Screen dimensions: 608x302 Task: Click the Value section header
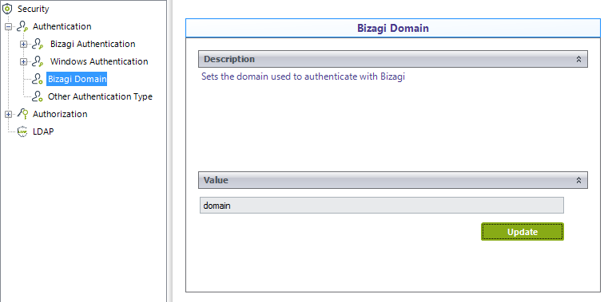393,180
